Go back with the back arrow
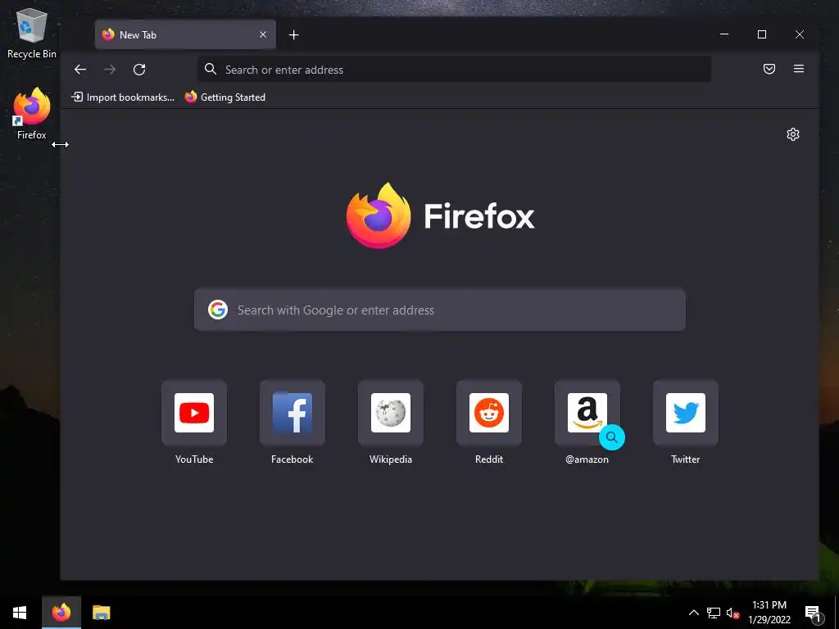Image resolution: width=839 pixels, height=629 pixels. tap(80, 70)
